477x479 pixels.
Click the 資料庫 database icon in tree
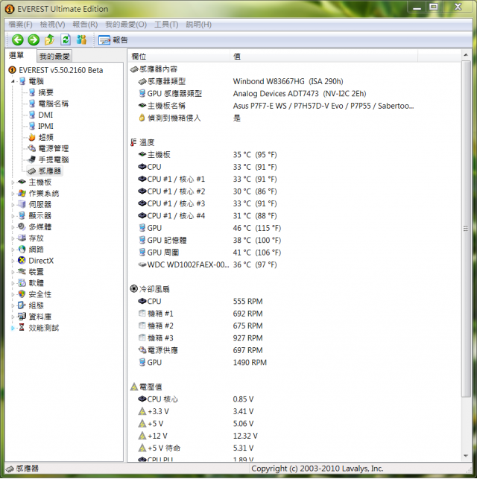tap(22, 317)
